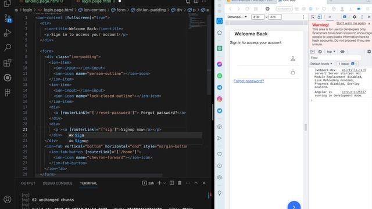Reload the browser page
The image size is (372, 209).
(247, 9)
